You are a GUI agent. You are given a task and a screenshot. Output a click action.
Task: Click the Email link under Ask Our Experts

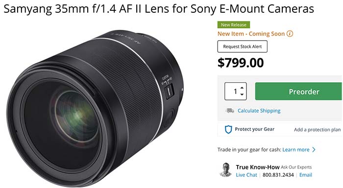(x=306, y=175)
